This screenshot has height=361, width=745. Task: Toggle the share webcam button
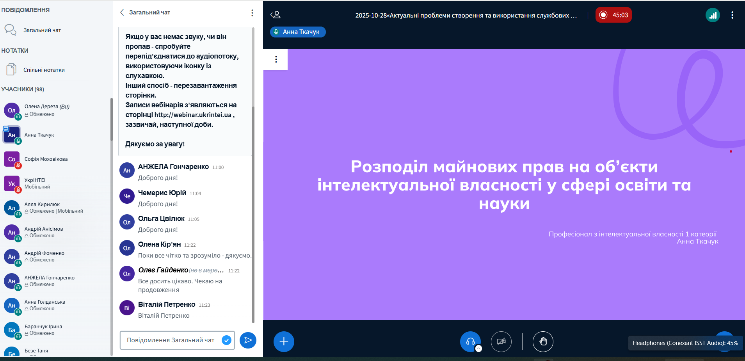tap(501, 341)
